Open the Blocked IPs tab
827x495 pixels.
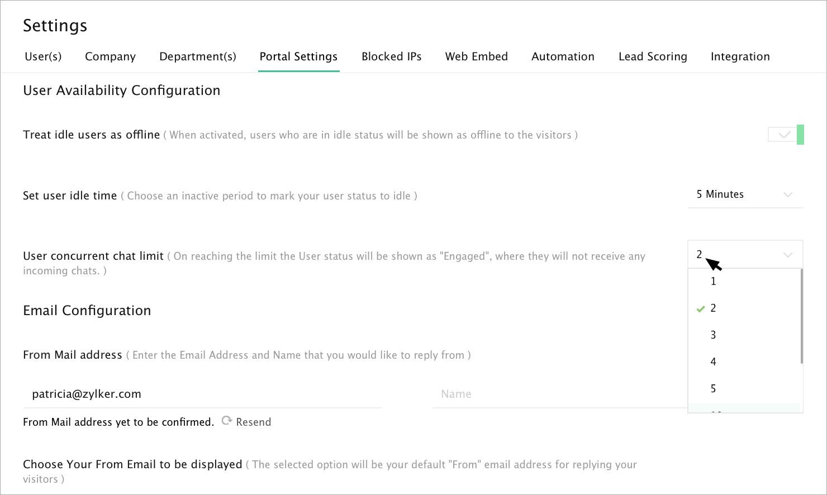click(391, 56)
